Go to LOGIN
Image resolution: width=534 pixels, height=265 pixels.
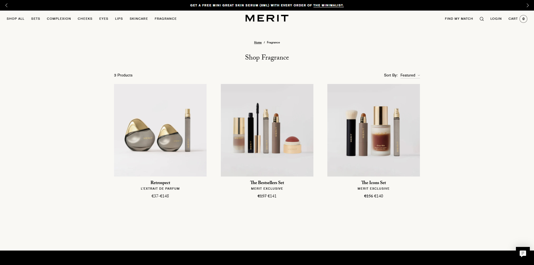click(496, 19)
